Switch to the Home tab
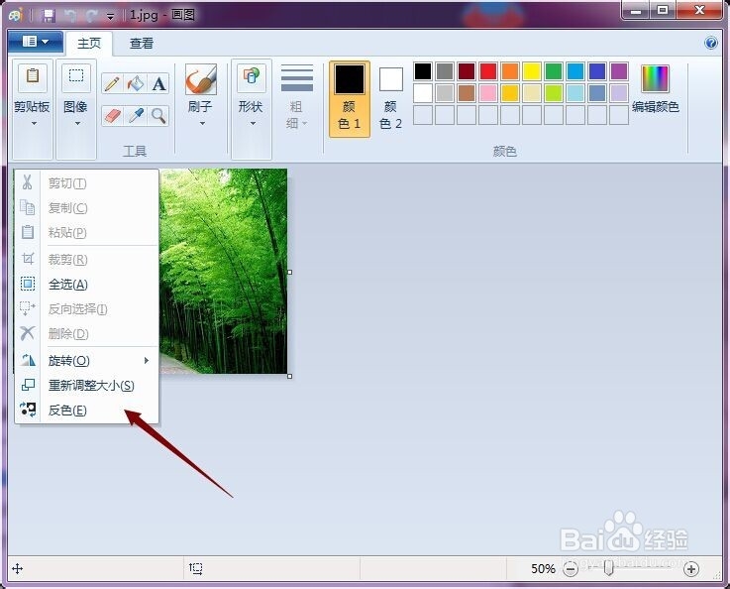 point(89,44)
